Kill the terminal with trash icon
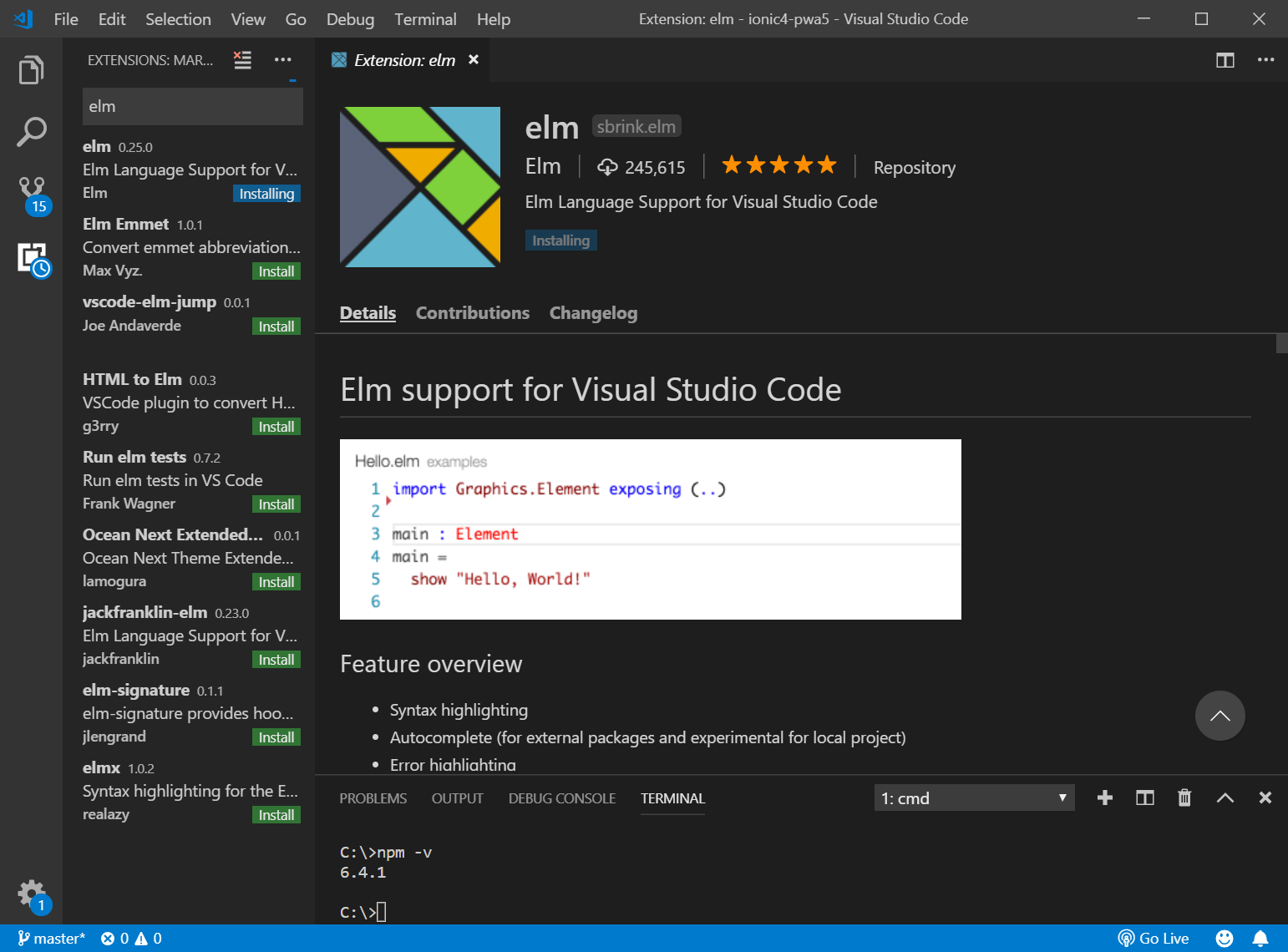 click(x=1184, y=798)
